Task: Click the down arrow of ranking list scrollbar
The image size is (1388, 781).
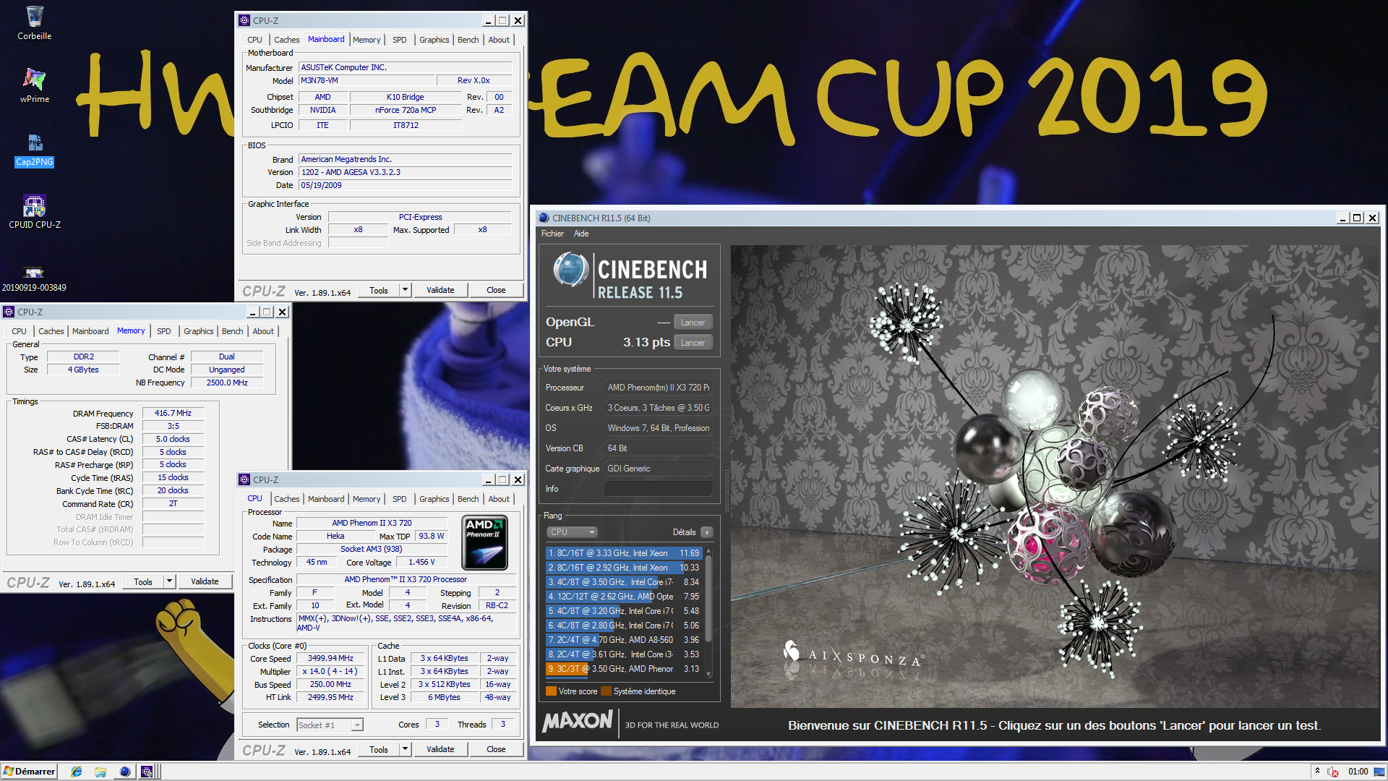Action: (708, 674)
